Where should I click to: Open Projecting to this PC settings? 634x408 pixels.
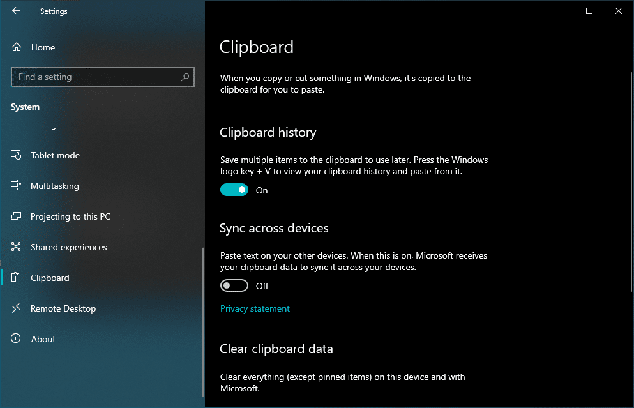tap(15, 216)
